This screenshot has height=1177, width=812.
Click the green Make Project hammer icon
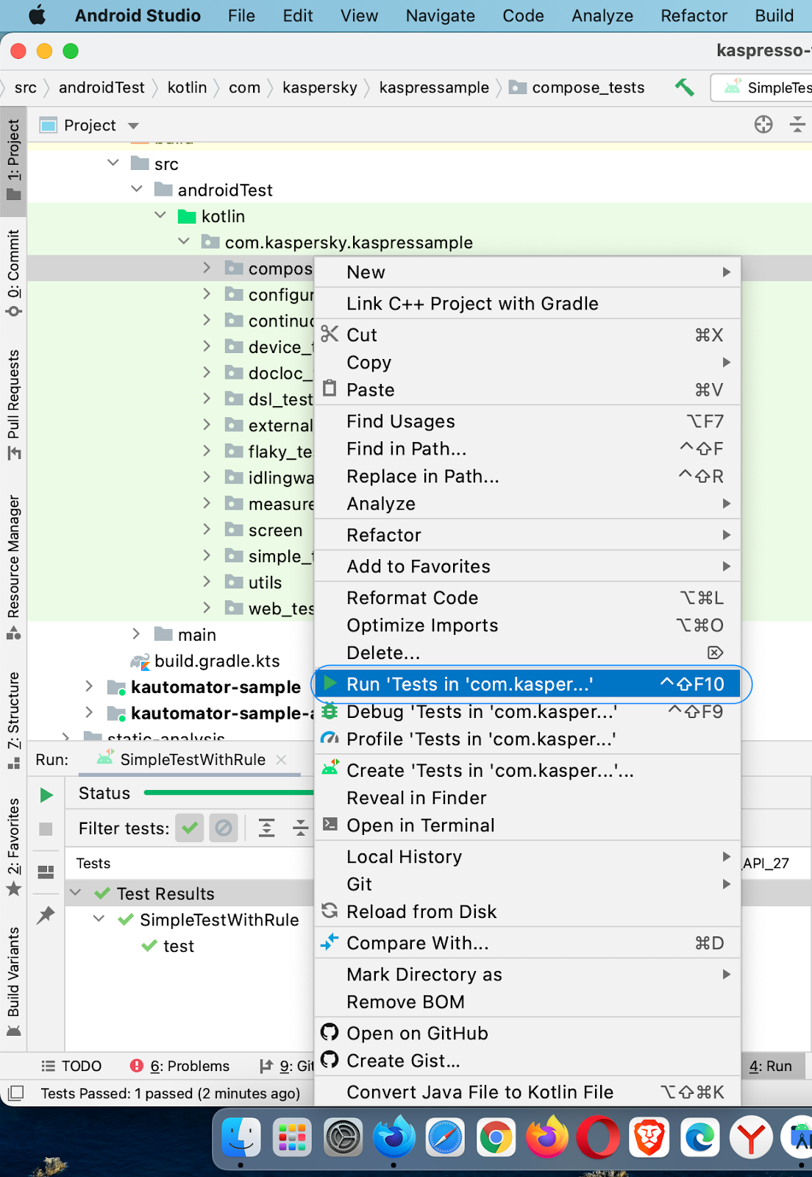pos(685,88)
